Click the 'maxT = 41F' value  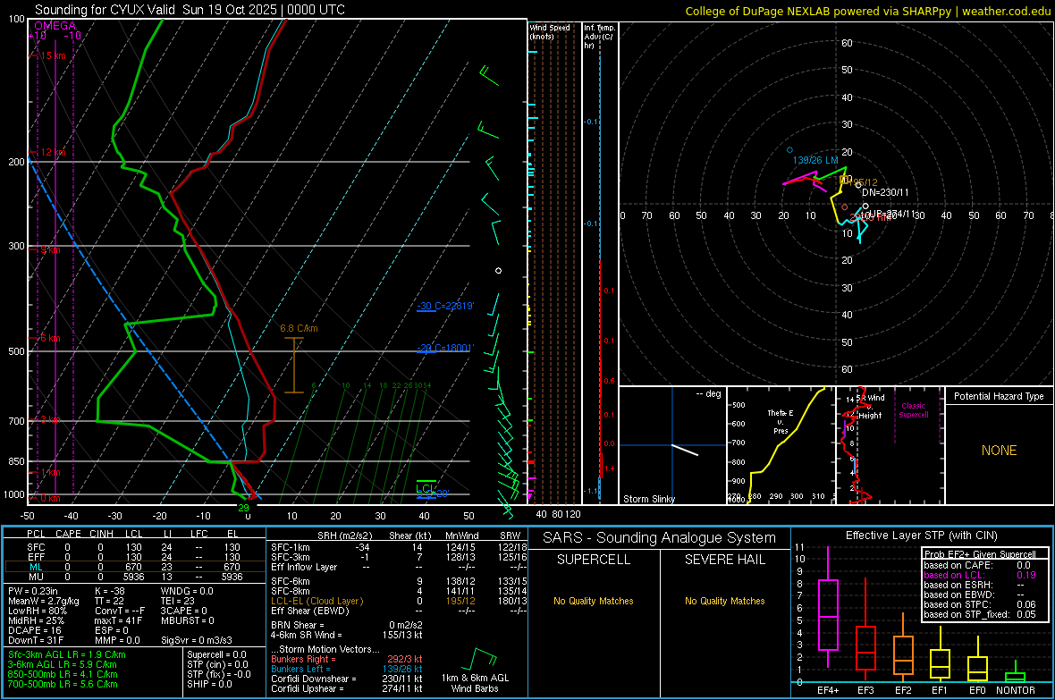pos(118,620)
